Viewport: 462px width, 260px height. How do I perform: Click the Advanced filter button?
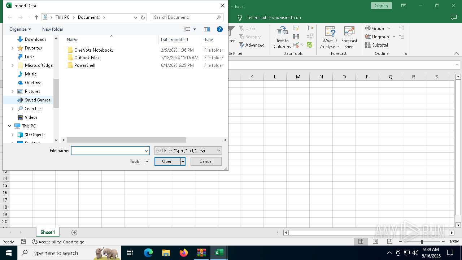[x=252, y=45]
